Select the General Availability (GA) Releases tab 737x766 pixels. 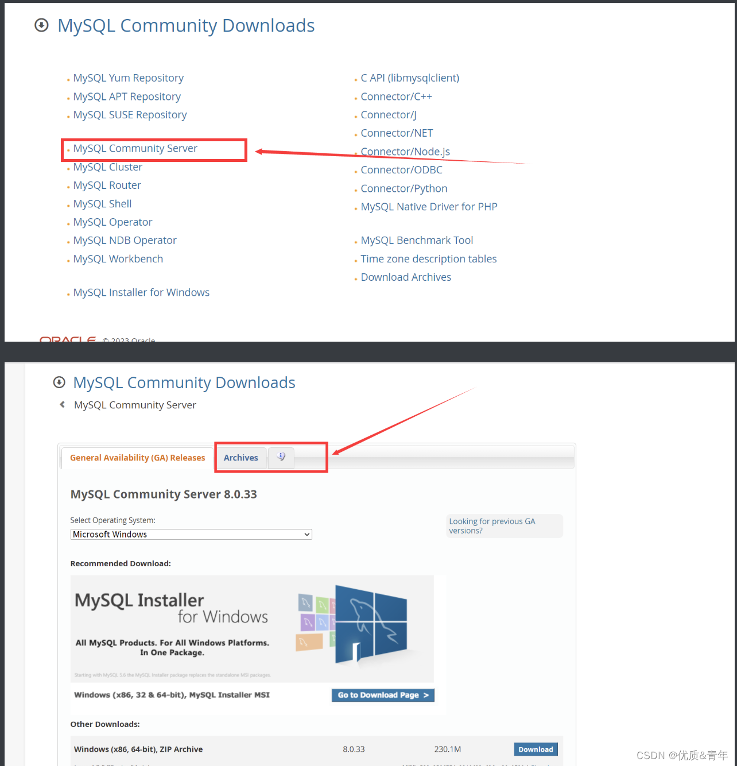tap(137, 458)
